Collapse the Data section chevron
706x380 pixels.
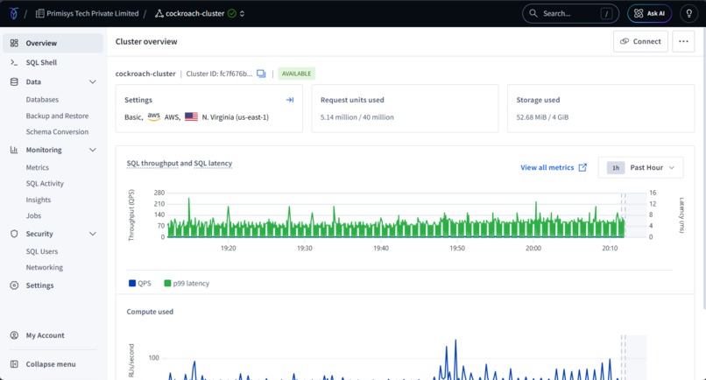92,81
